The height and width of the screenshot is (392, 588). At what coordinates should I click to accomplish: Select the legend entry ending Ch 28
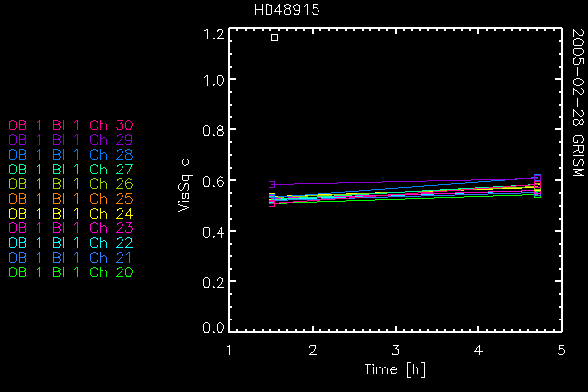point(71,155)
